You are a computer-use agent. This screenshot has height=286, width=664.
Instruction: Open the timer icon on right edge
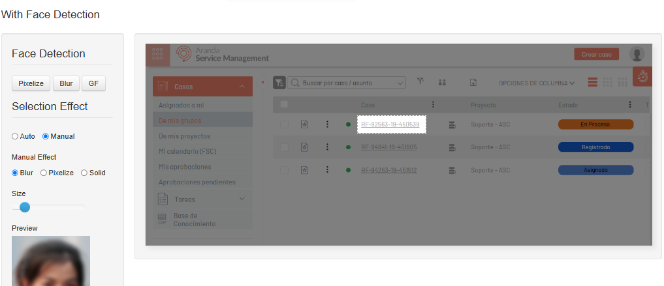pos(642,76)
